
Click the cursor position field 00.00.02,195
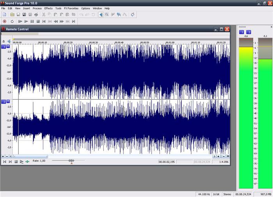pos(167,161)
